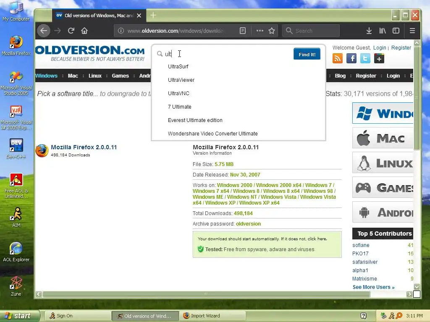
Task: Open Mozilla Firefox desktop shortcut
Action: [16, 46]
